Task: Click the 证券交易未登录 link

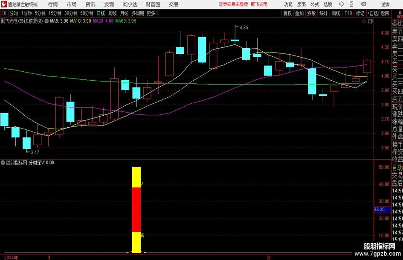Action: (233, 4)
